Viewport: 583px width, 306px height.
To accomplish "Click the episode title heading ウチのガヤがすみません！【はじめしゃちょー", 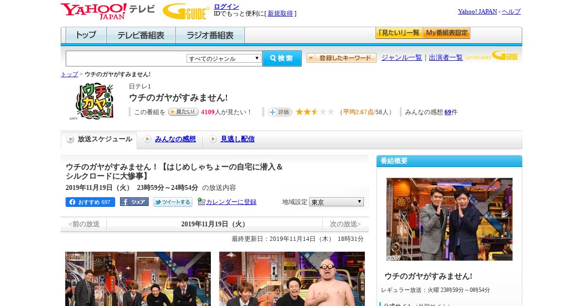I will tap(175, 171).
